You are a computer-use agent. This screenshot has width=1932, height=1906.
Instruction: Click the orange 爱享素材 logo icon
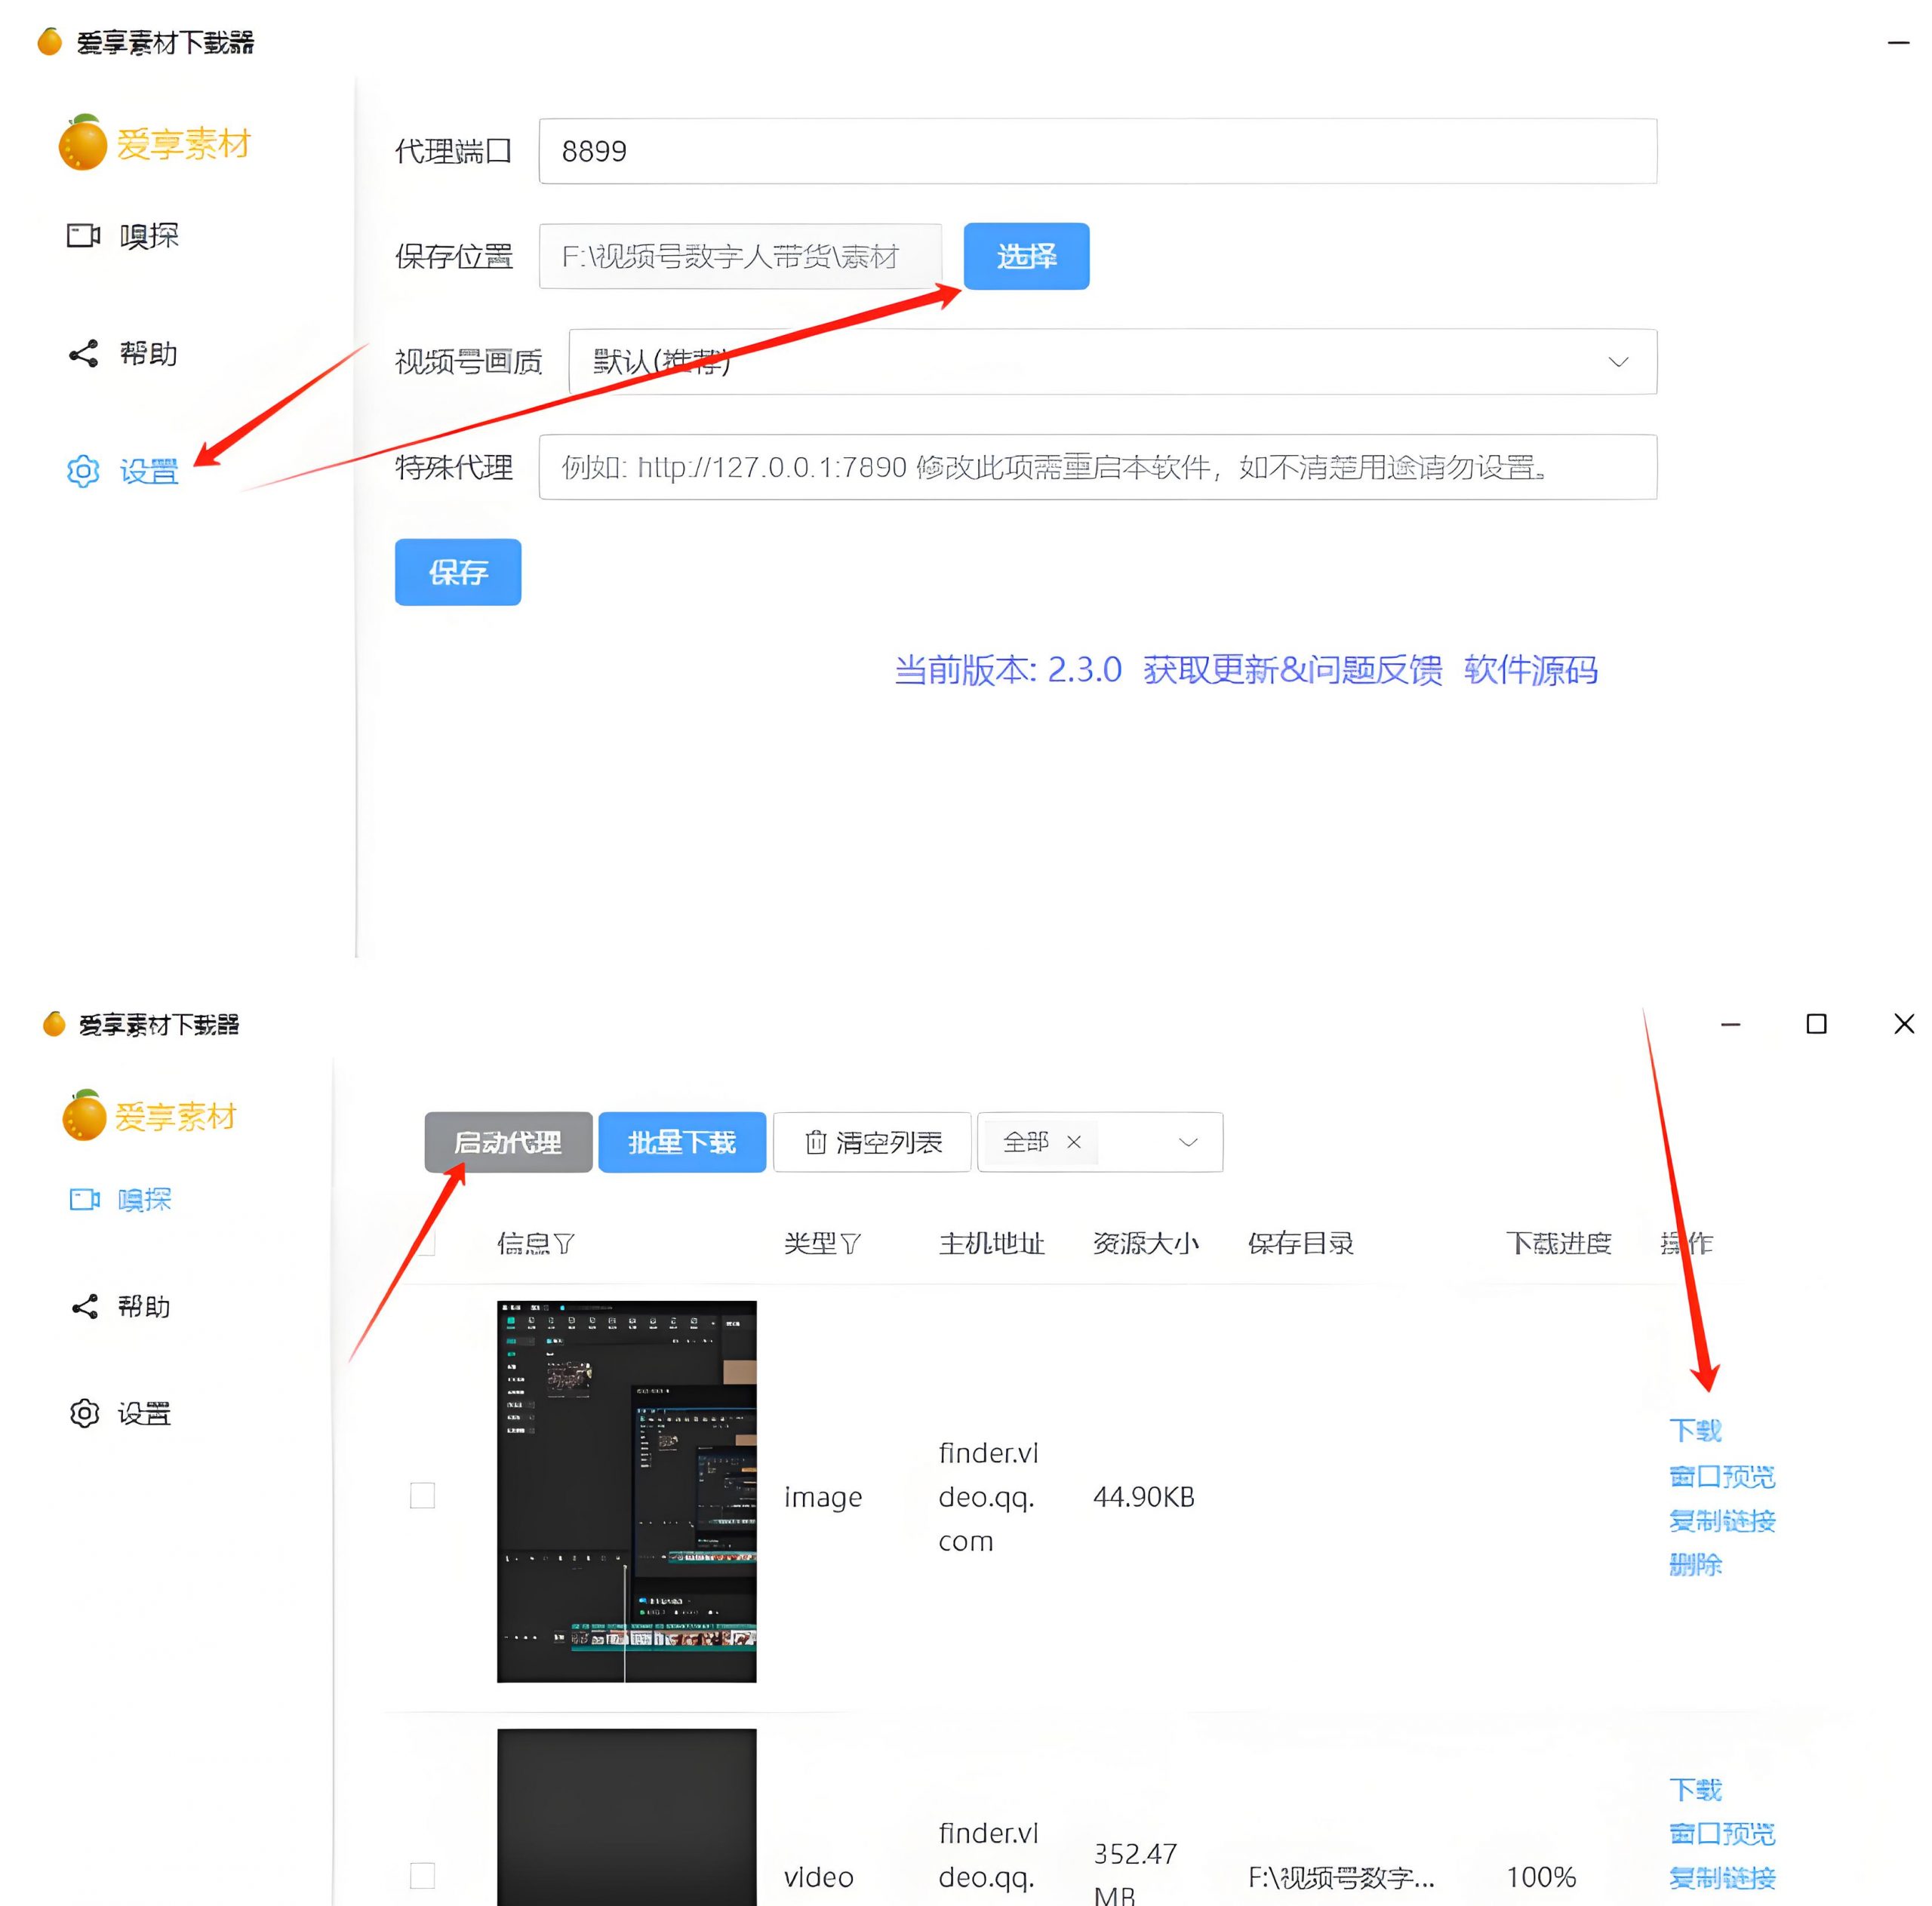pyautogui.click(x=84, y=143)
